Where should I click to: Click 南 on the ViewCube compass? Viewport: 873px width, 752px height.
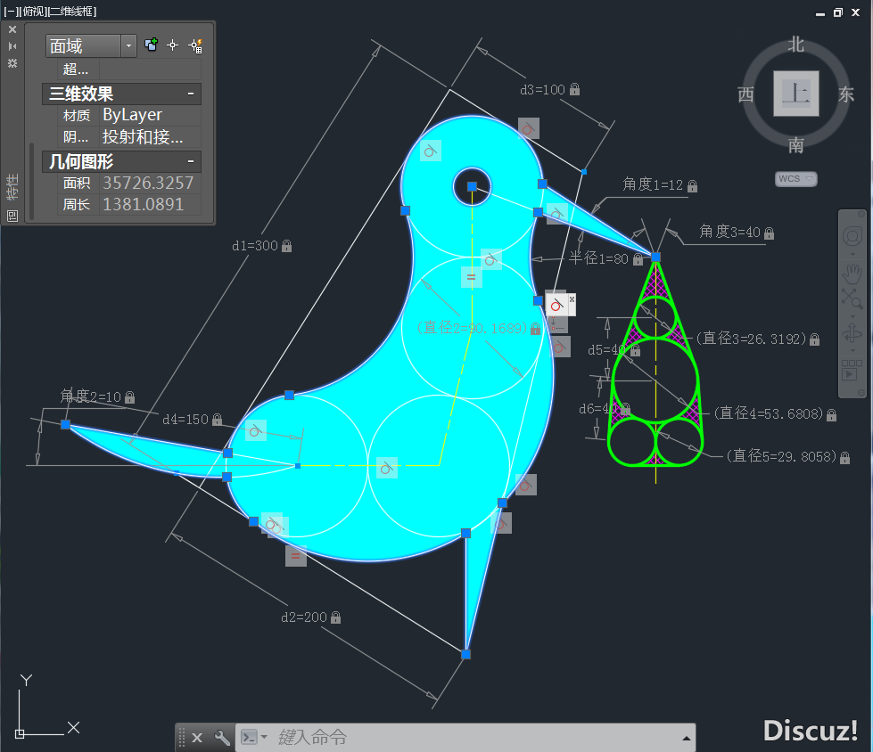point(795,145)
